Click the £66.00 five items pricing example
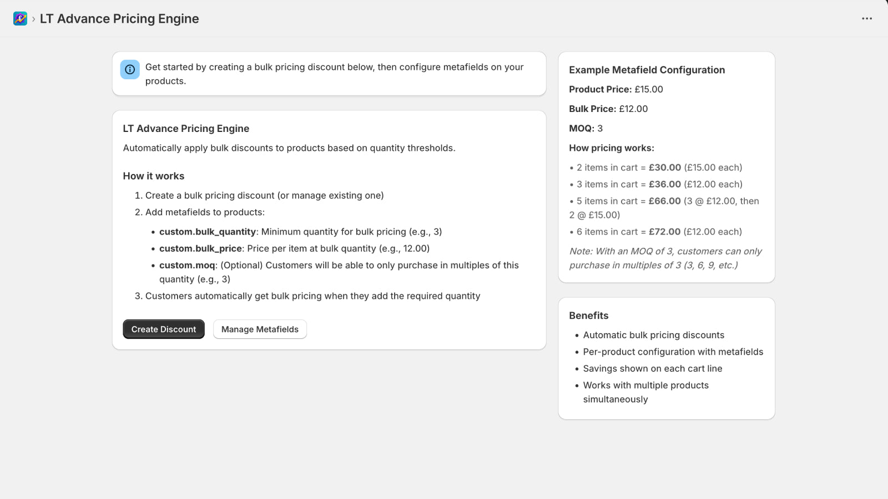888x499 pixels. 664,208
